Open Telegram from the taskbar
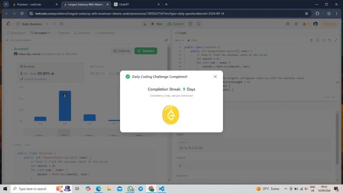 point(141,189)
